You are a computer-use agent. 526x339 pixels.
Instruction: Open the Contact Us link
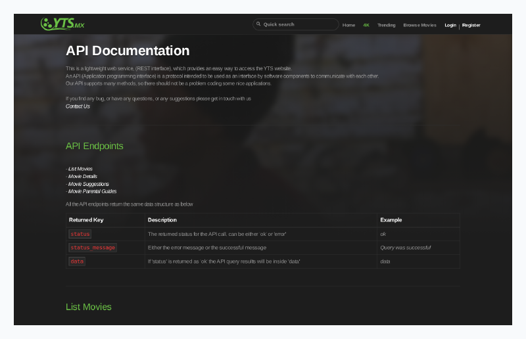[x=78, y=106]
